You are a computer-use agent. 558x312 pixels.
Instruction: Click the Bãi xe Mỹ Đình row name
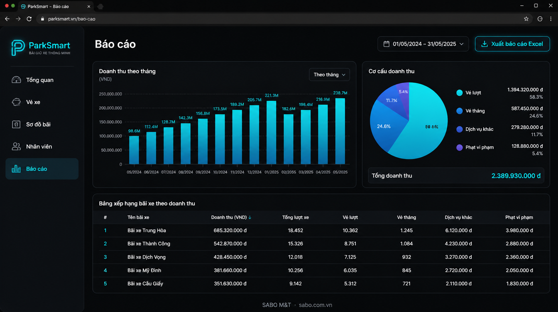click(144, 271)
